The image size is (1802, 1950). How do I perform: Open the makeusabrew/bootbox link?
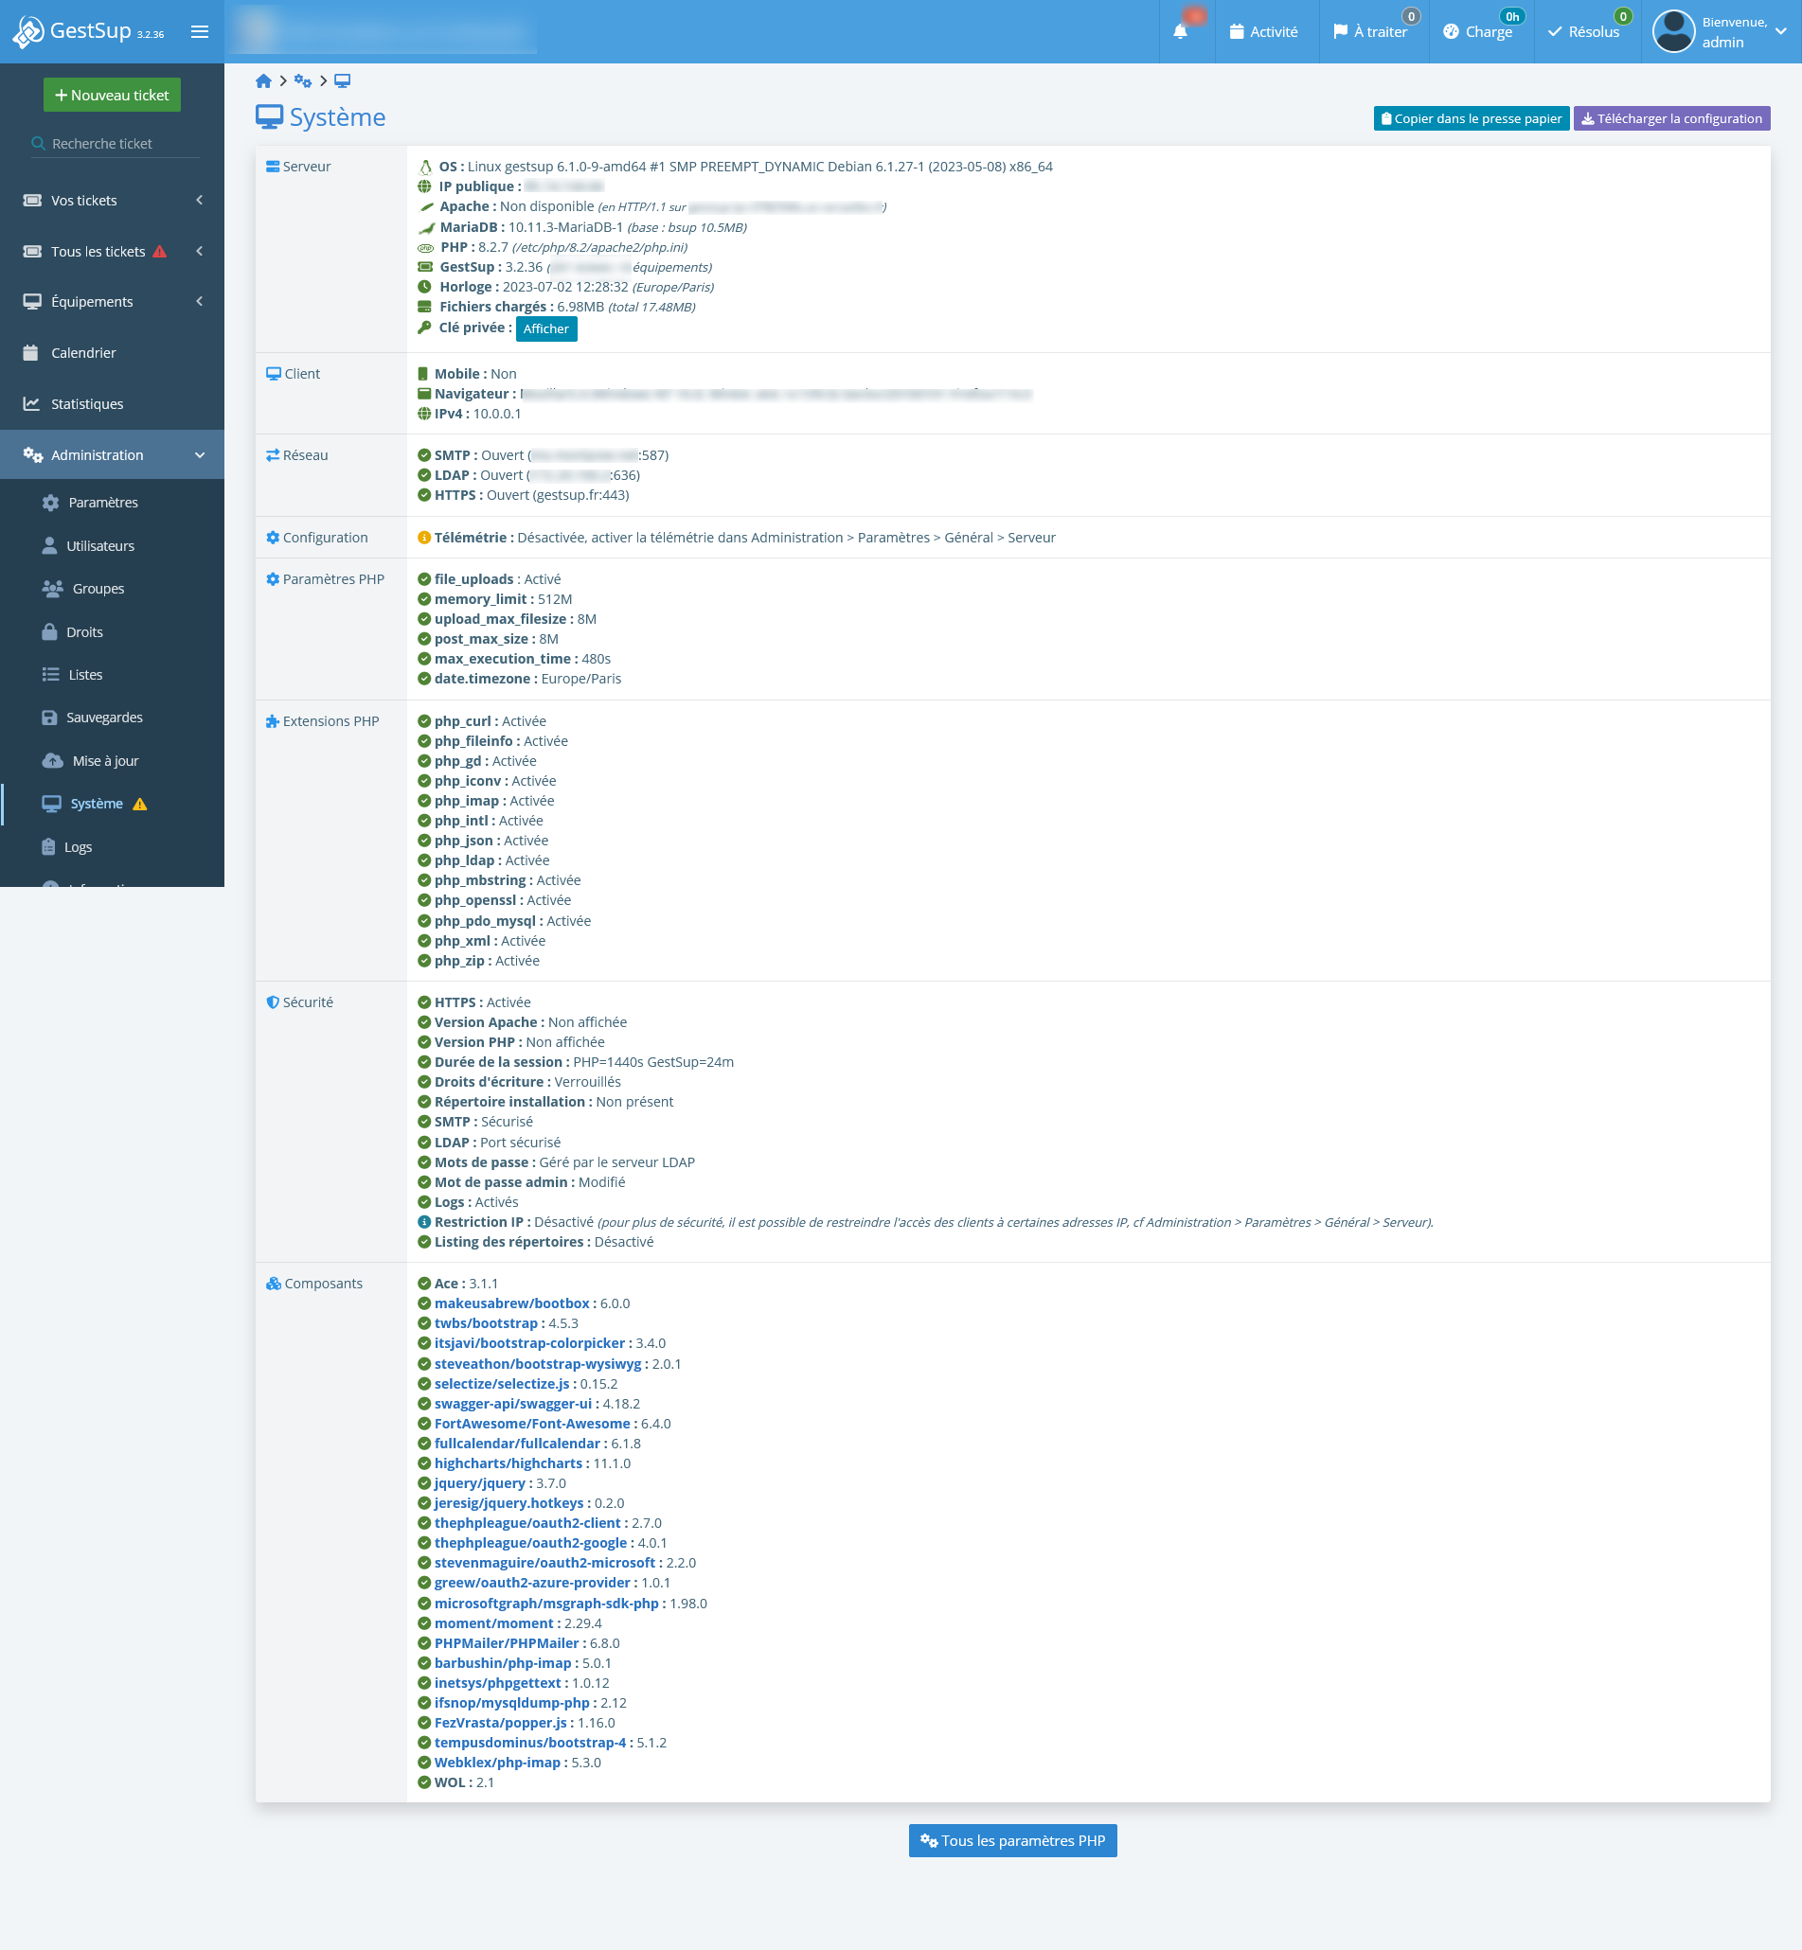[512, 1303]
